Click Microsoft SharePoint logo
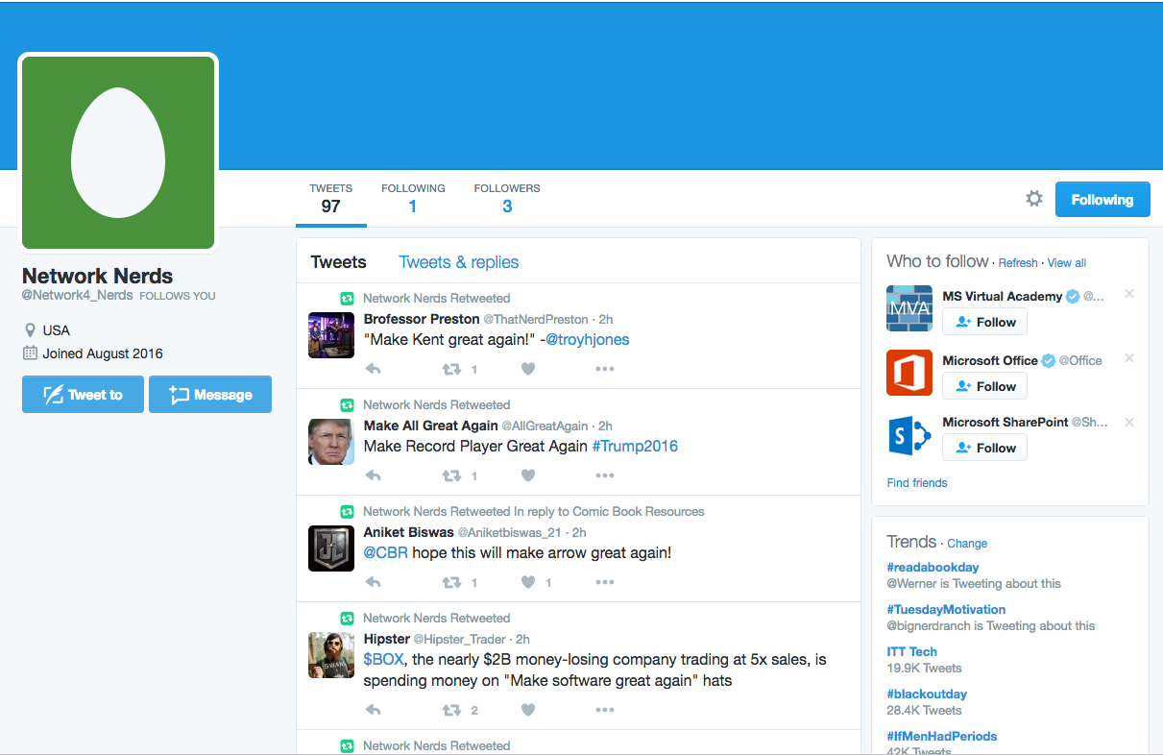This screenshot has width=1163, height=755. (909, 437)
